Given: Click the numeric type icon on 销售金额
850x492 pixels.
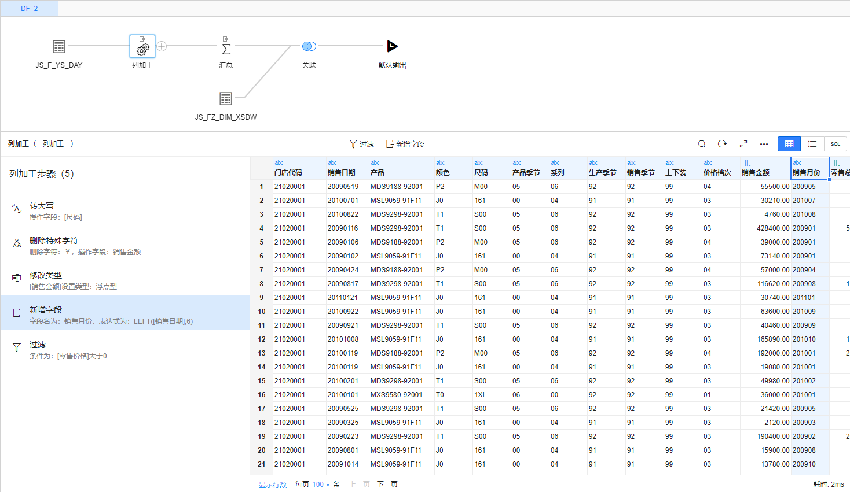Looking at the screenshot, I should [747, 163].
